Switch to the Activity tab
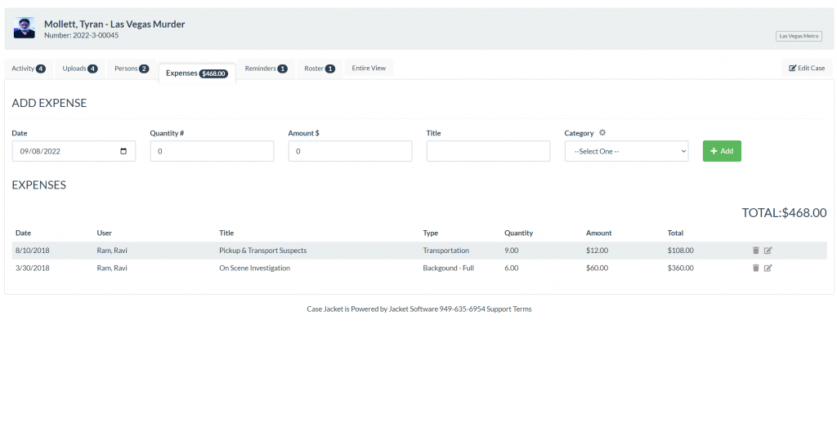Screen dimensions: 837x431 point(29,69)
